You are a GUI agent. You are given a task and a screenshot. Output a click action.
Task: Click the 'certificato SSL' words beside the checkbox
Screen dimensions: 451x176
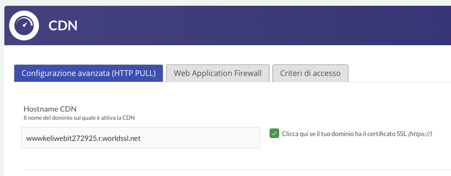[x=390, y=134]
